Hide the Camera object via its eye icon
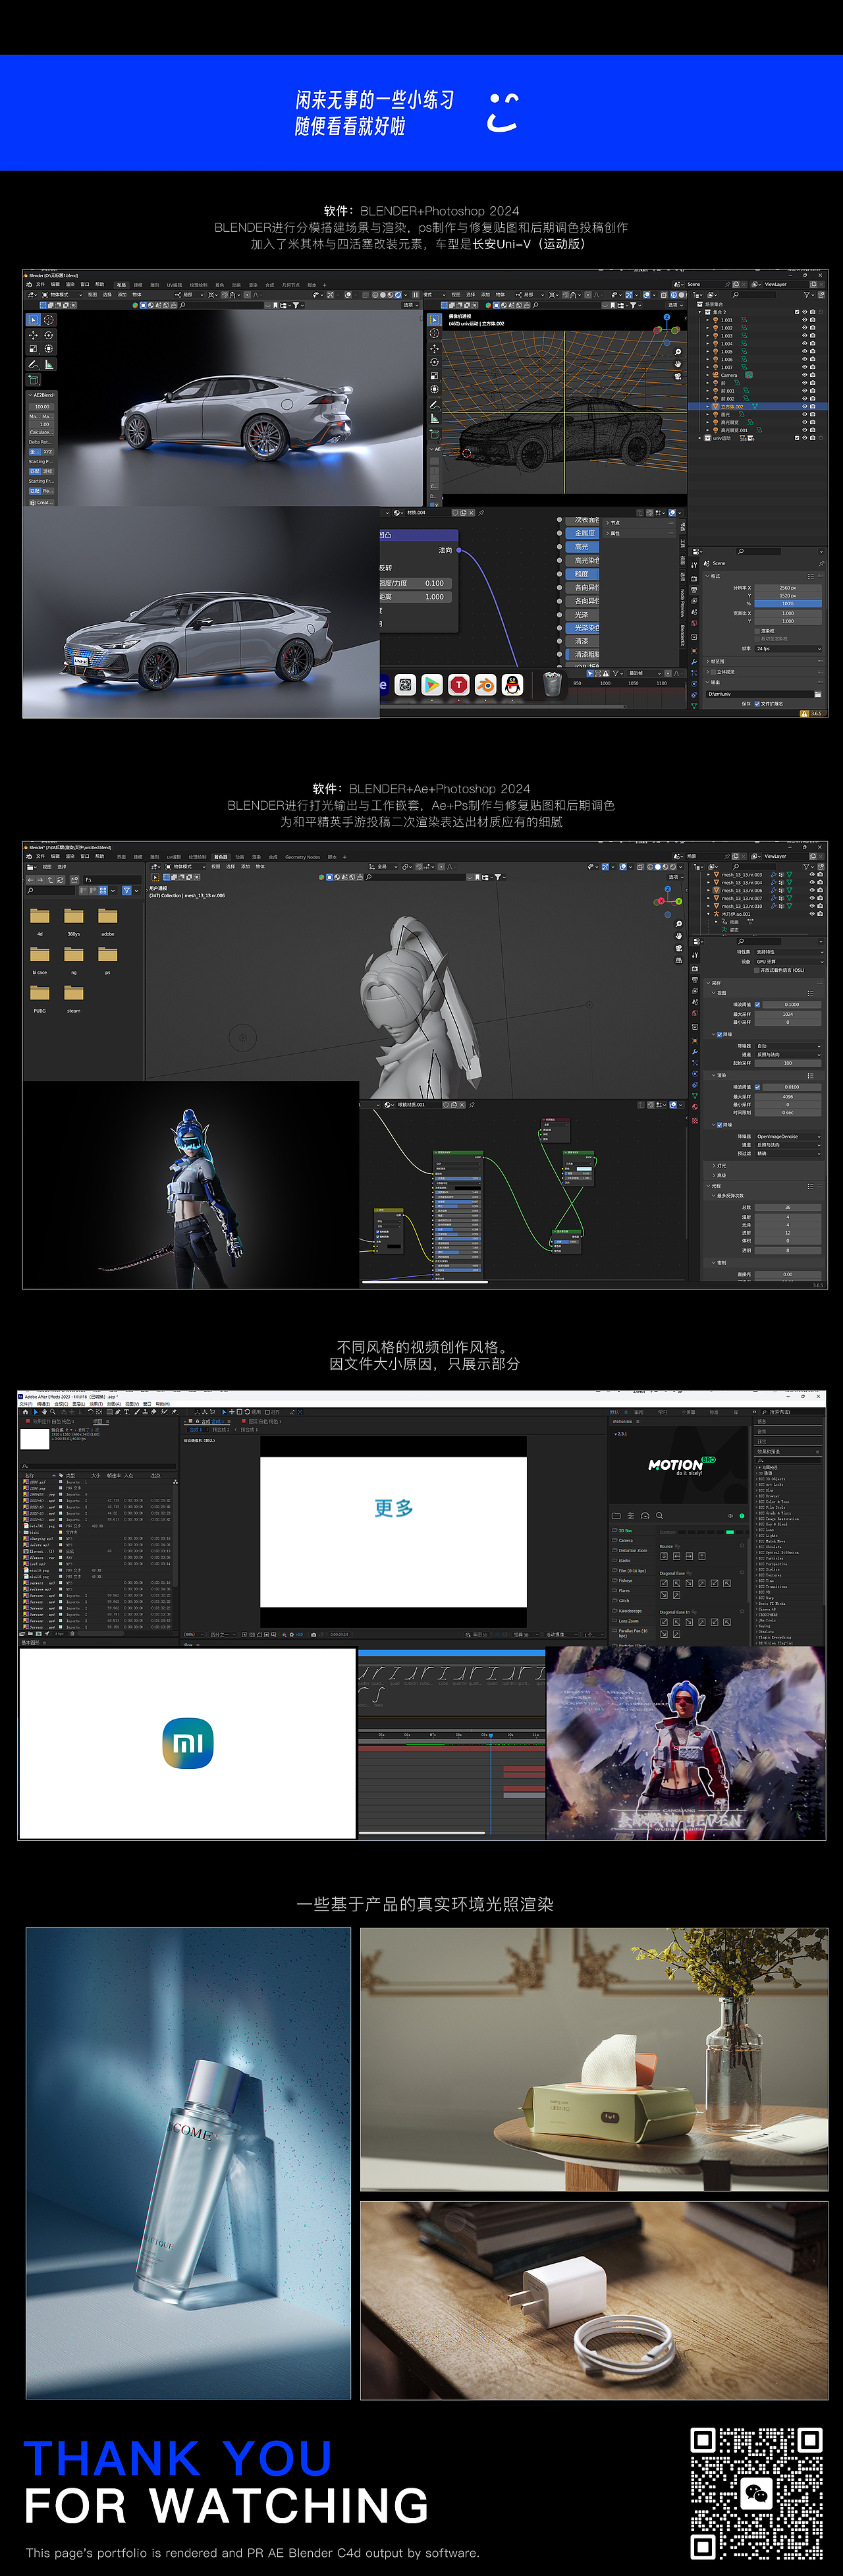 (804, 375)
